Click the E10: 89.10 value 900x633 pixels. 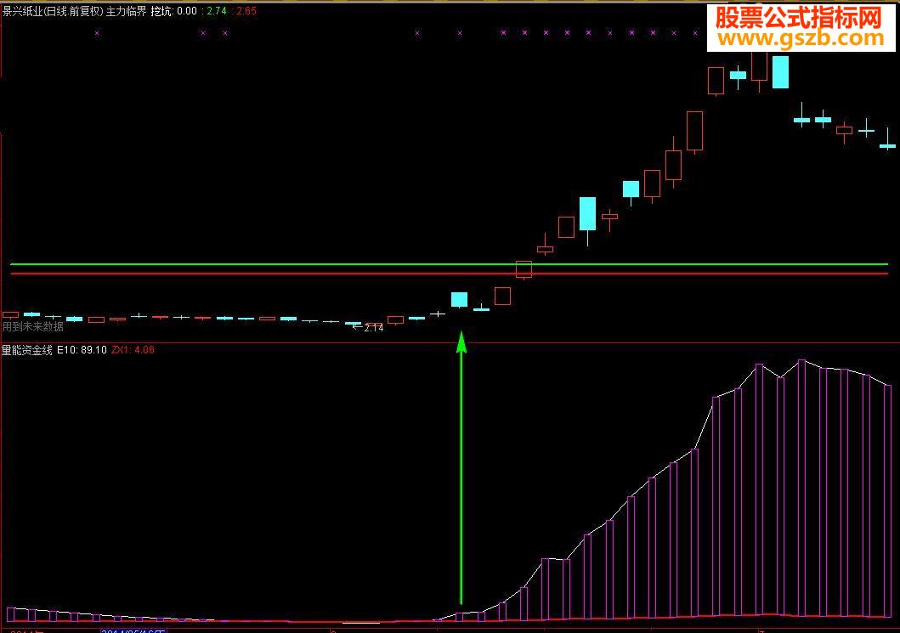click(x=82, y=350)
